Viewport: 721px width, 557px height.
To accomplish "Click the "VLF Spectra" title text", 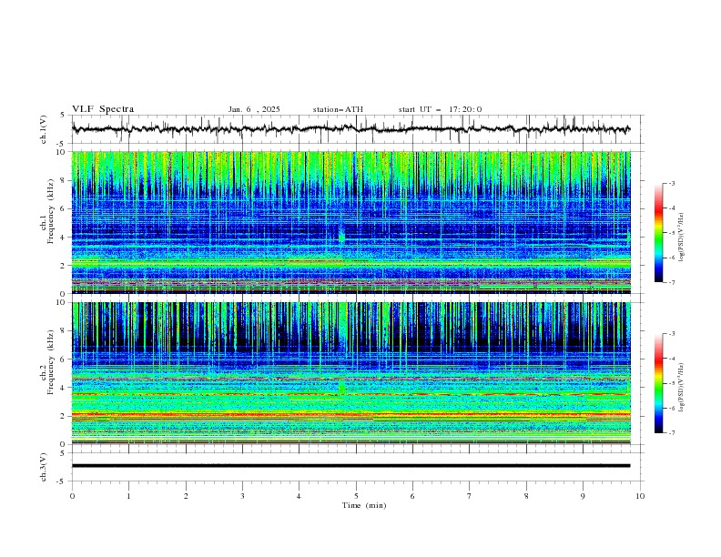I will 103,109.
